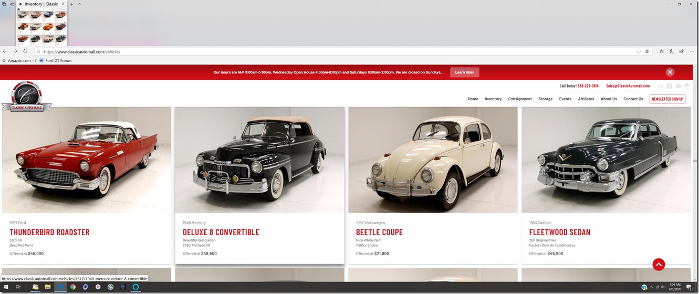Go forward with the browser forward arrow
699x294 pixels.
(x=15, y=51)
